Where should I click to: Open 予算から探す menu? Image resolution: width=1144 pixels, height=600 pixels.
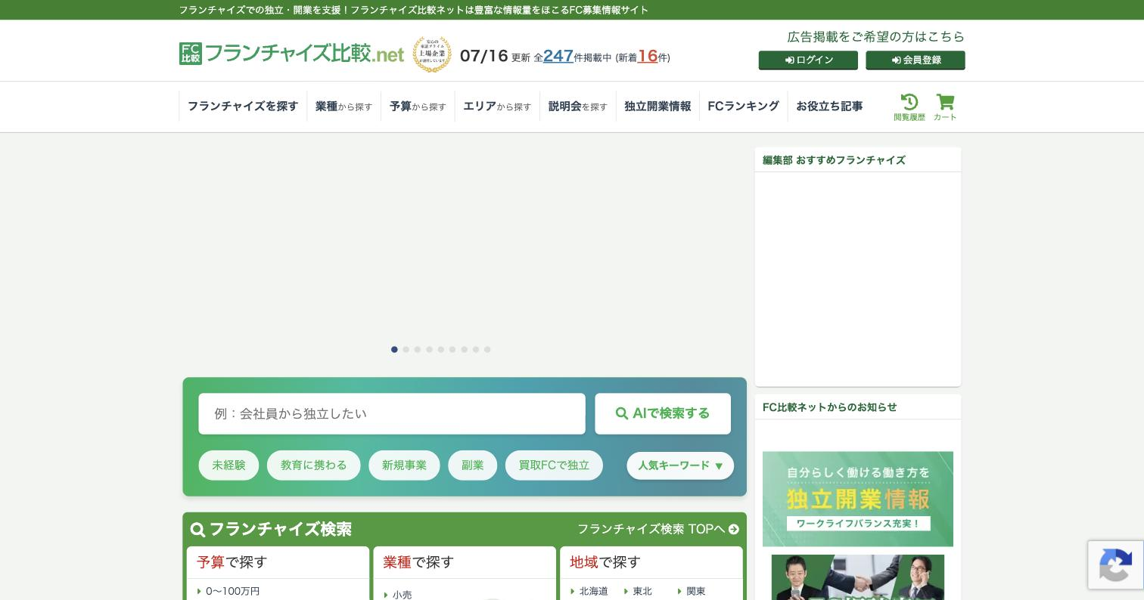(x=418, y=107)
